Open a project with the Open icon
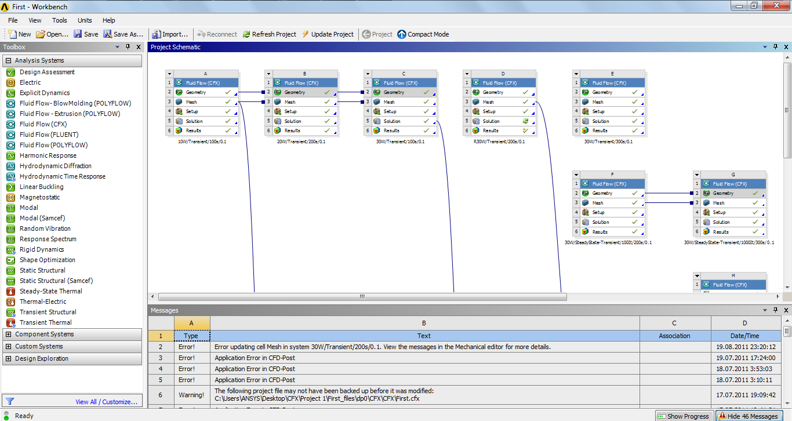792x421 pixels. 41,34
